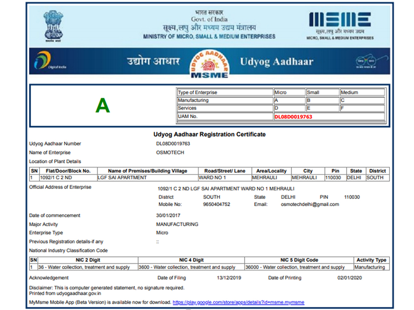
Task: Click the Govt. of India text
Action: pyautogui.click(x=209, y=19)
